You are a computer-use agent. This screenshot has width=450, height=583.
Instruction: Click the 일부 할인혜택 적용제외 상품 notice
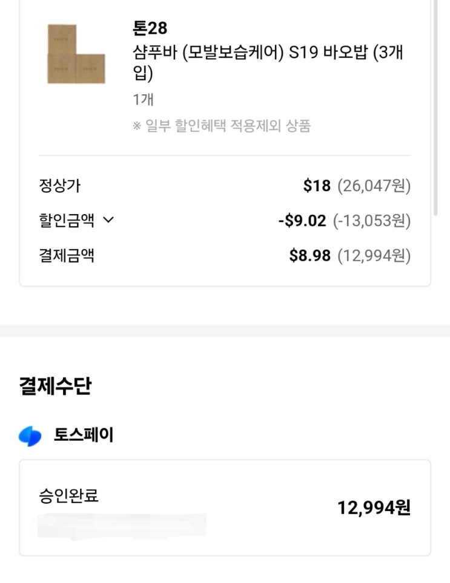[x=222, y=126]
